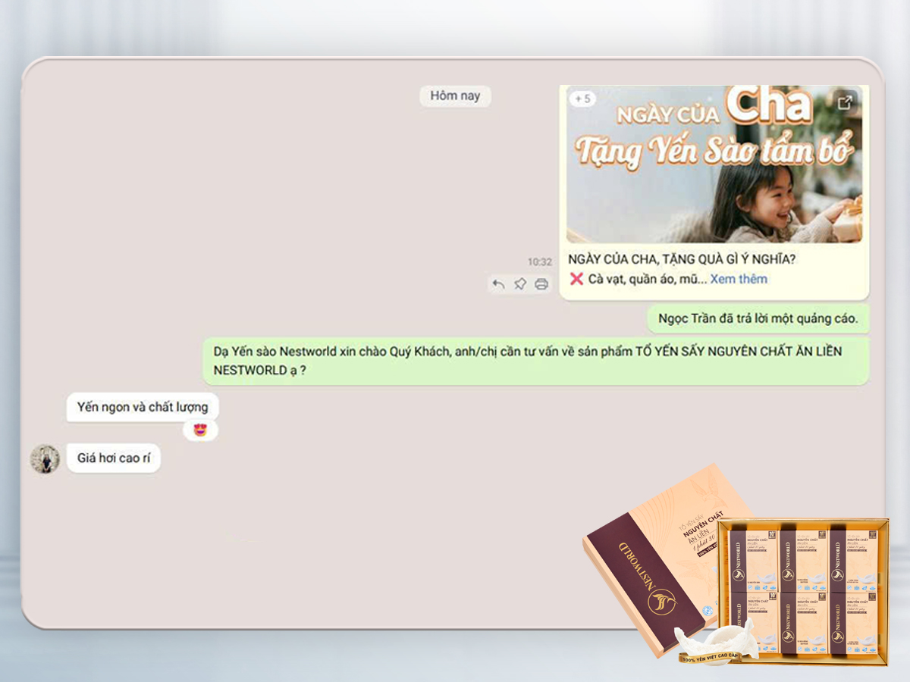The height and width of the screenshot is (682, 910).
Task: Click the red X emoji in caption
Action: point(576,279)
